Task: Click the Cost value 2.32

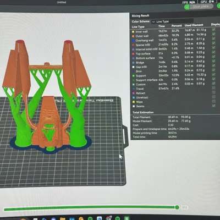Action: click(170, 125)
